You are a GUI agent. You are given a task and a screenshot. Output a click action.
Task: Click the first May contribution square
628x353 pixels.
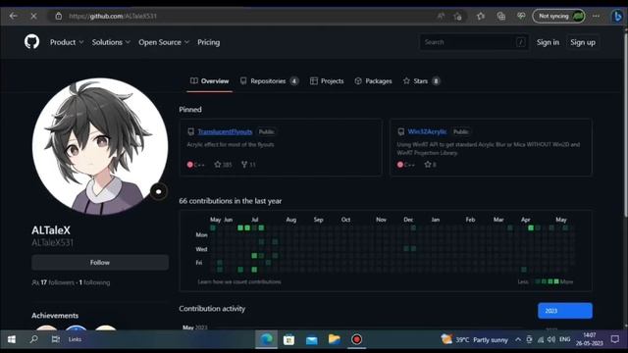(213, 228)
